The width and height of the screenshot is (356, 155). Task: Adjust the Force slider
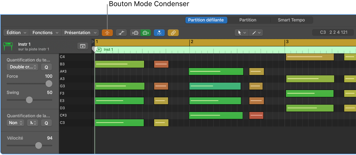point(49,83)
